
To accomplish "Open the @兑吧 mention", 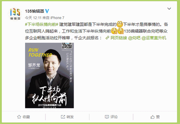I will [134, 38].
